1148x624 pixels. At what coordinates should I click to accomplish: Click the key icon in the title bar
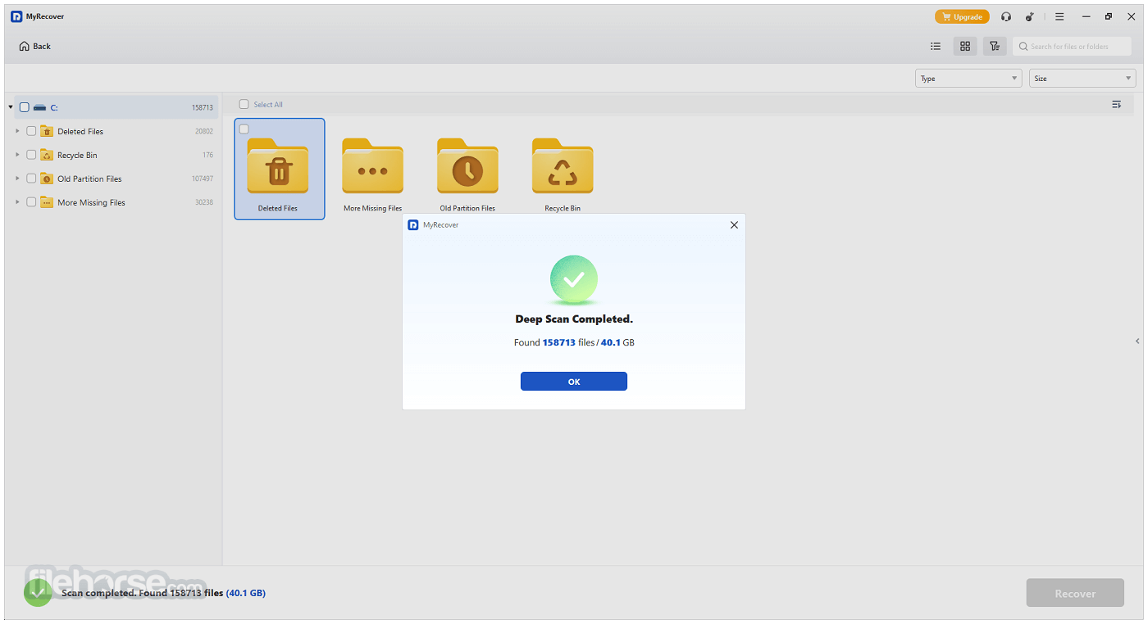click(1030, 16)
